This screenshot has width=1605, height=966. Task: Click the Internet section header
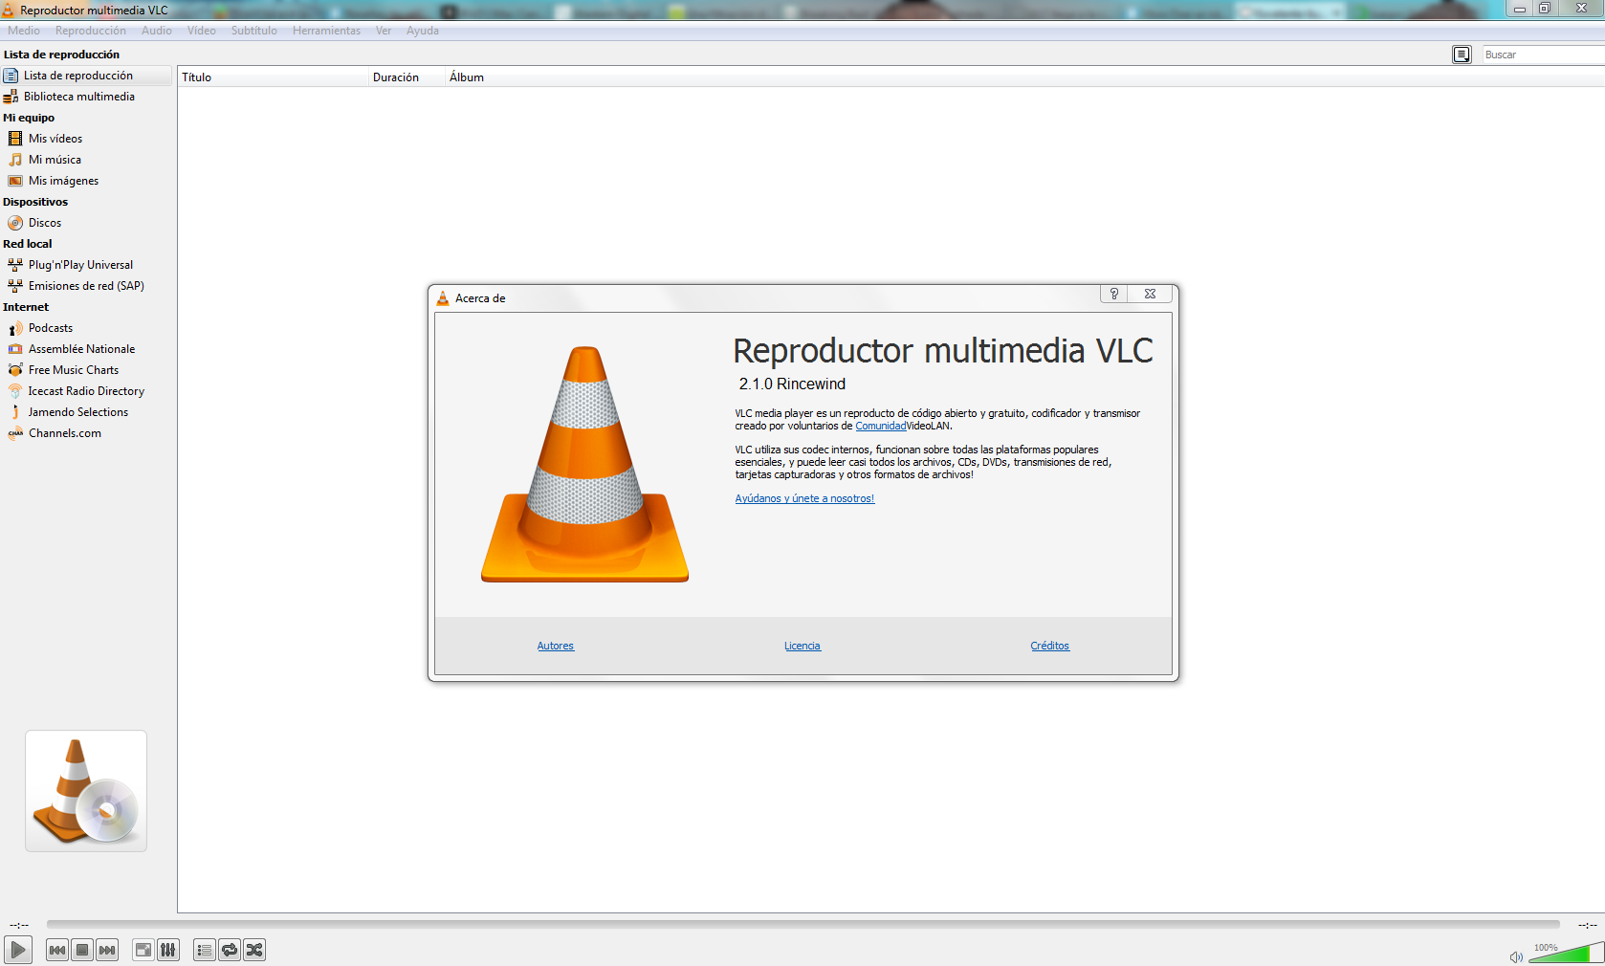[x=26, y=307]
